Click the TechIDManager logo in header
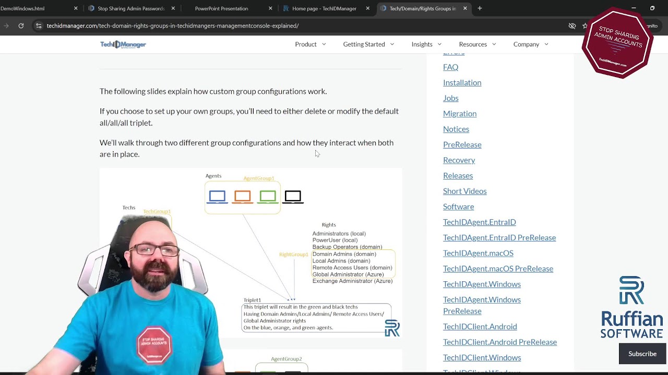 (x=123, y=44)
